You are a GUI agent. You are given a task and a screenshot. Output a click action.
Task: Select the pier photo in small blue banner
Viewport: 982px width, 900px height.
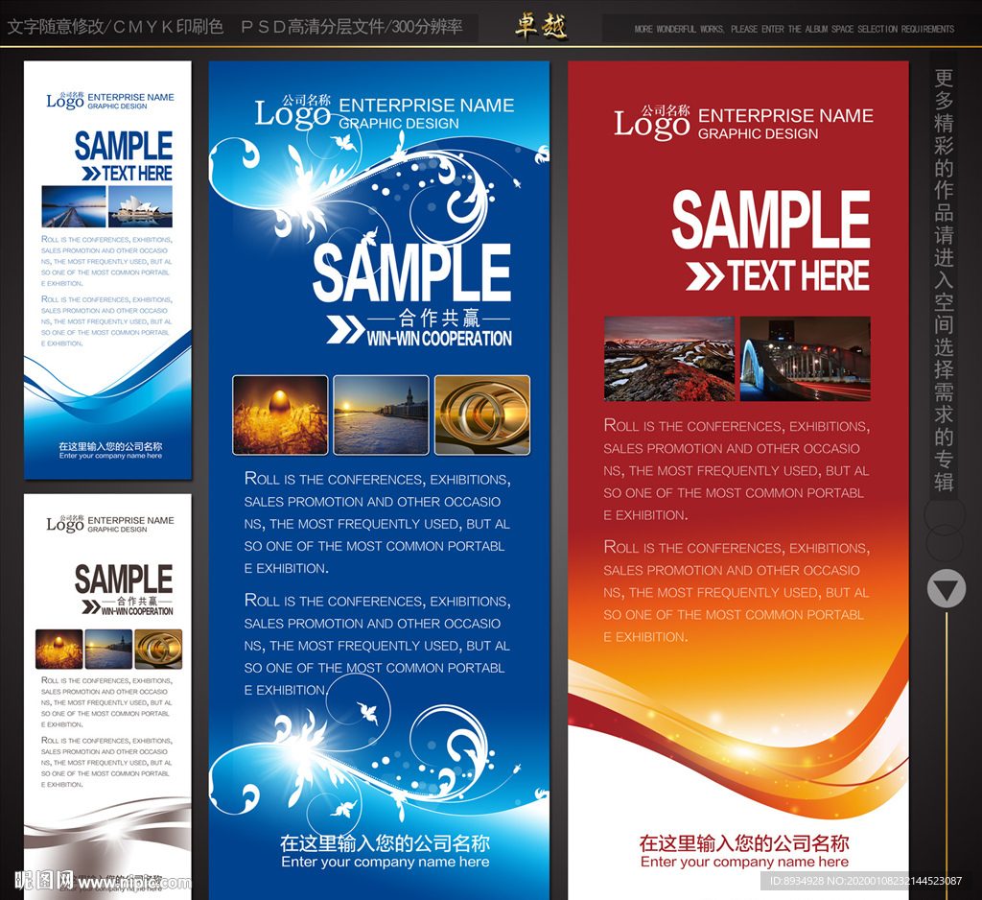coord(74,206)
